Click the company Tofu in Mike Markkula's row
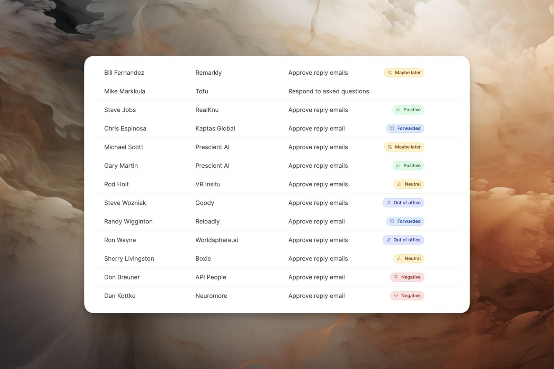Image resolution: width=554 pixels, height=369 pixels. coord(202,91)
